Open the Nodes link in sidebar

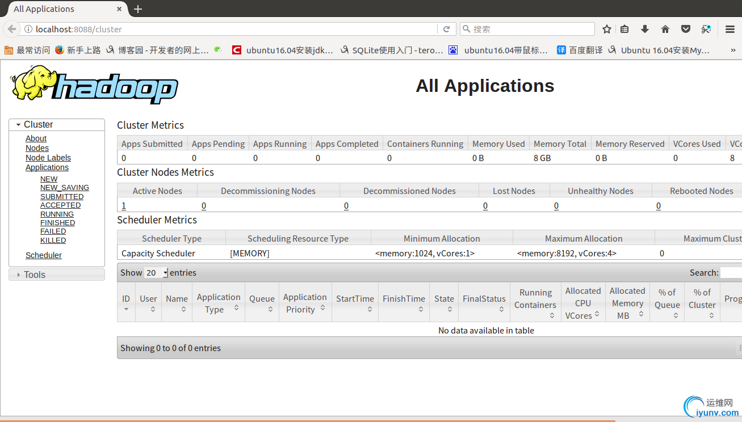click(37, 148)
